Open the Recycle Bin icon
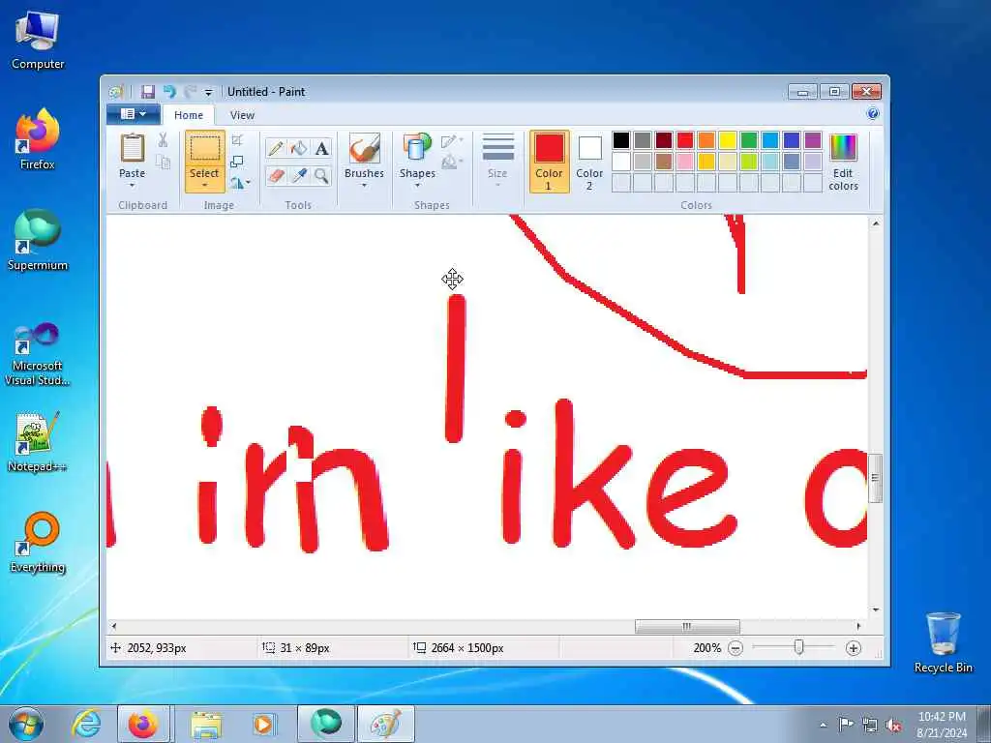 point(943,642)
